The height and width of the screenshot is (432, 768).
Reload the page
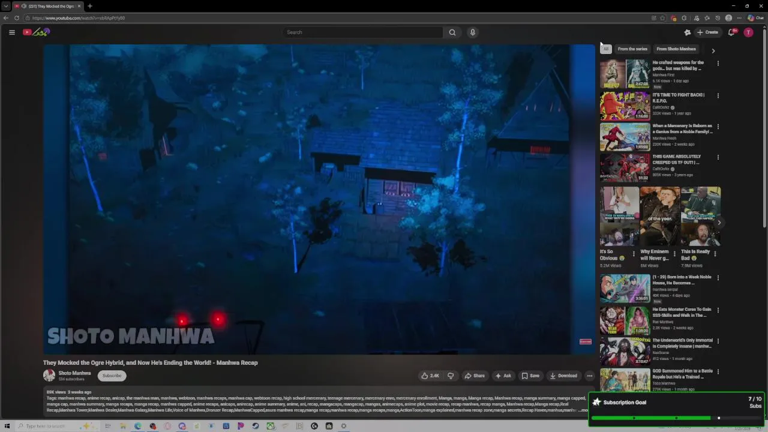point(16,18)
